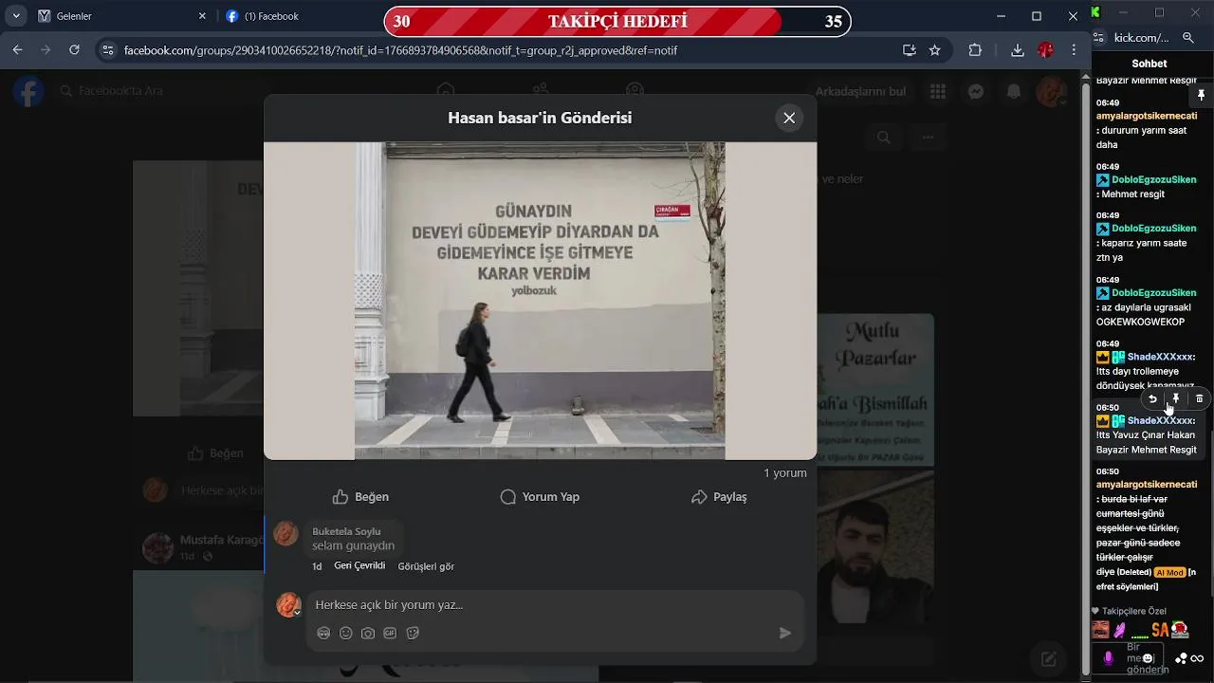Click the Facebook'ta Ara search field

[119, 91]
